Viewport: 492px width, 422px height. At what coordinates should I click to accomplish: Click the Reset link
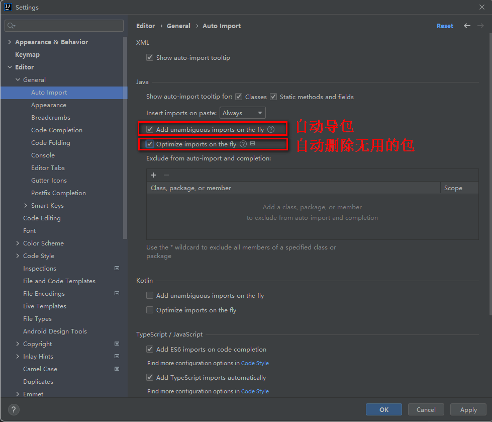pyautogui.click(x=445, y=26)
